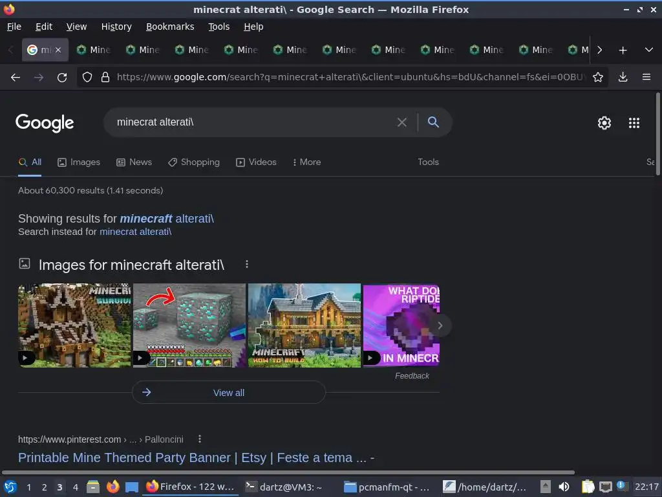
Task: Switch to the Shopping results tab
Action: [194, 162]
